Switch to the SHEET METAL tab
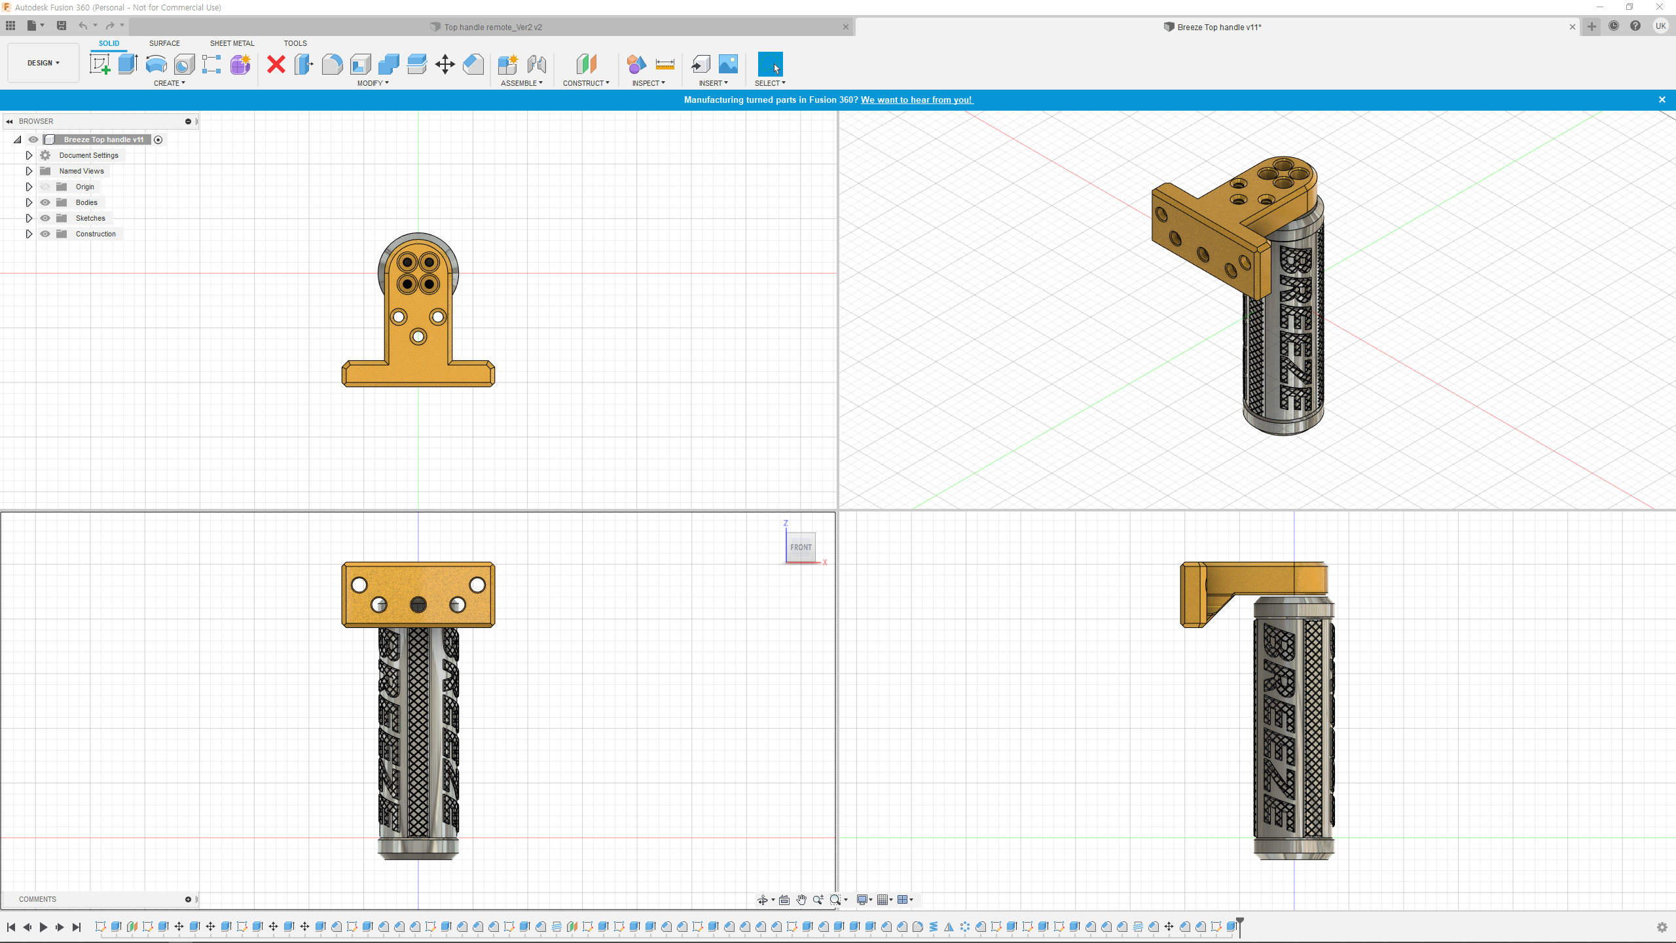Viewport: 1676px width, 943px height. tap(232, 43)
